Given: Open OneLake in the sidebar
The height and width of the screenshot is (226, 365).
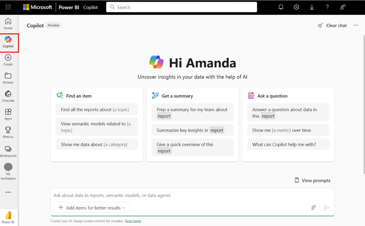Looking at the screenshot, I should (x=8, y=96).
